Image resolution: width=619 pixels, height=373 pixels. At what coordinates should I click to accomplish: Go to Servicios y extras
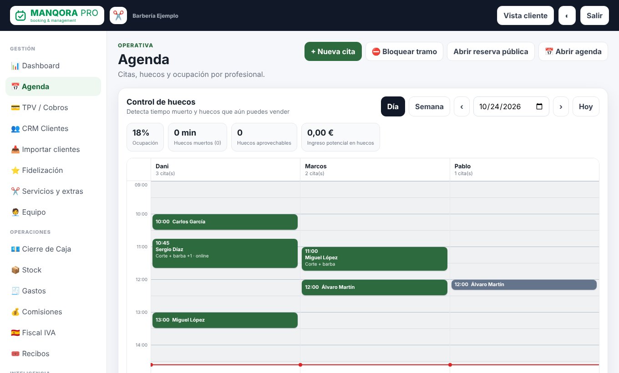pos(53,191)
